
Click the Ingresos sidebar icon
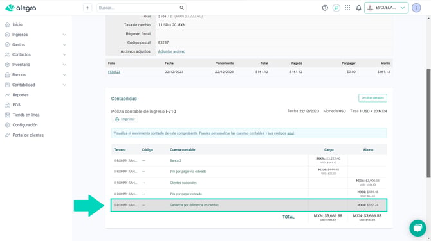[8, 35]
